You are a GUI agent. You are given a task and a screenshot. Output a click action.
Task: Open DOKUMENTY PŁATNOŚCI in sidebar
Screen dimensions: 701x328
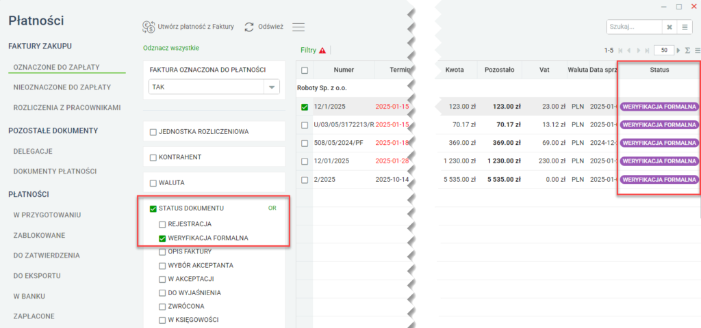point(55,172)
